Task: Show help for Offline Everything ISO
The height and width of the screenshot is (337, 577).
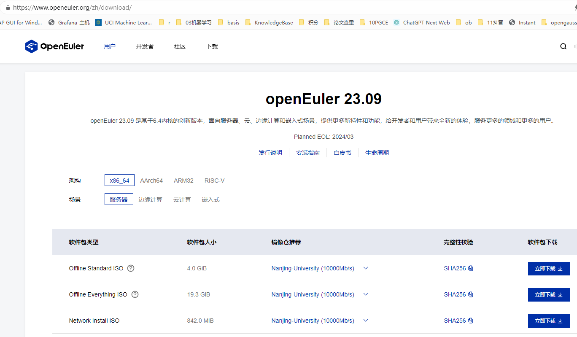Action: click(135, 294)
